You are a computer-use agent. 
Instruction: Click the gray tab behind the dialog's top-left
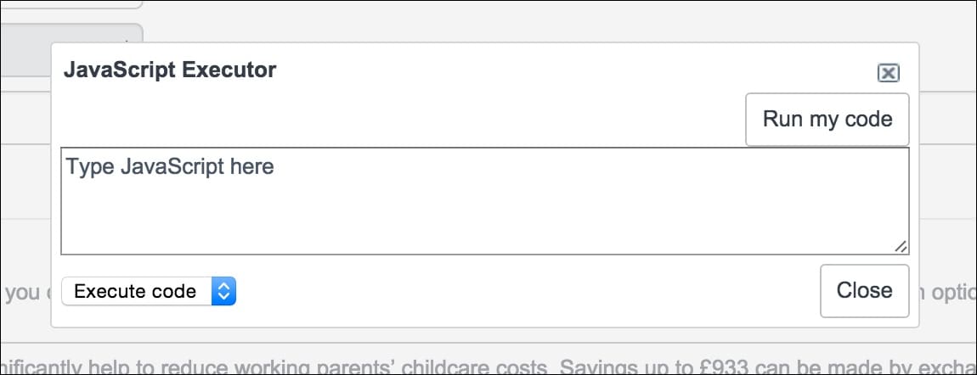25,51
